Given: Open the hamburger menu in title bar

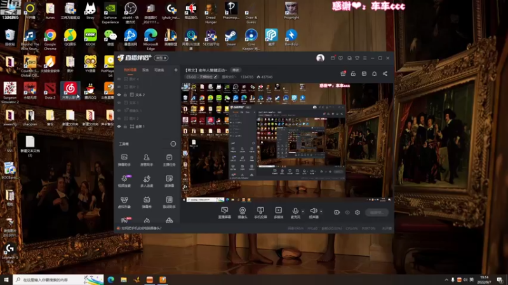Looking at the screenshot, I should click(x=364, y=58).
